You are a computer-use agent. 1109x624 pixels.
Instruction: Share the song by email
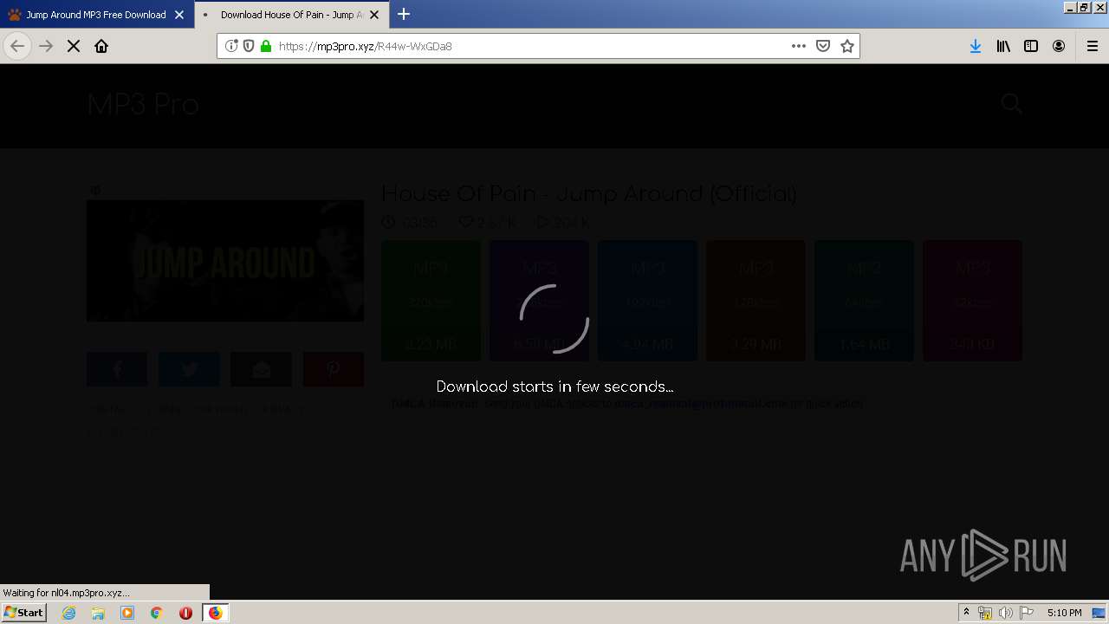(261, 369)
